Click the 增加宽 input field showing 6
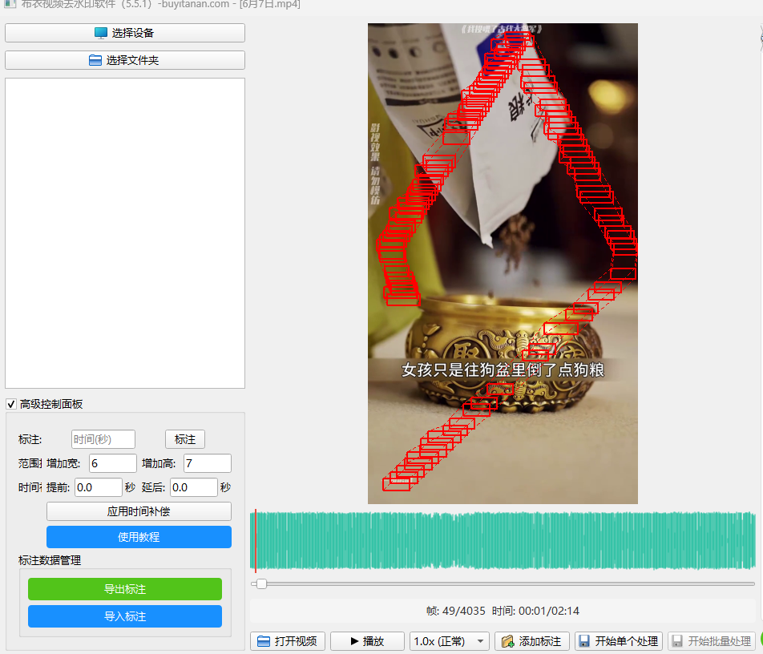Viewport: 763px width, 654px height. [x=112, y=463]
